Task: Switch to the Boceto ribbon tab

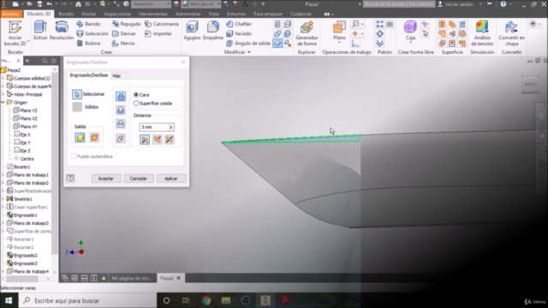Action: tap(66, 14)
